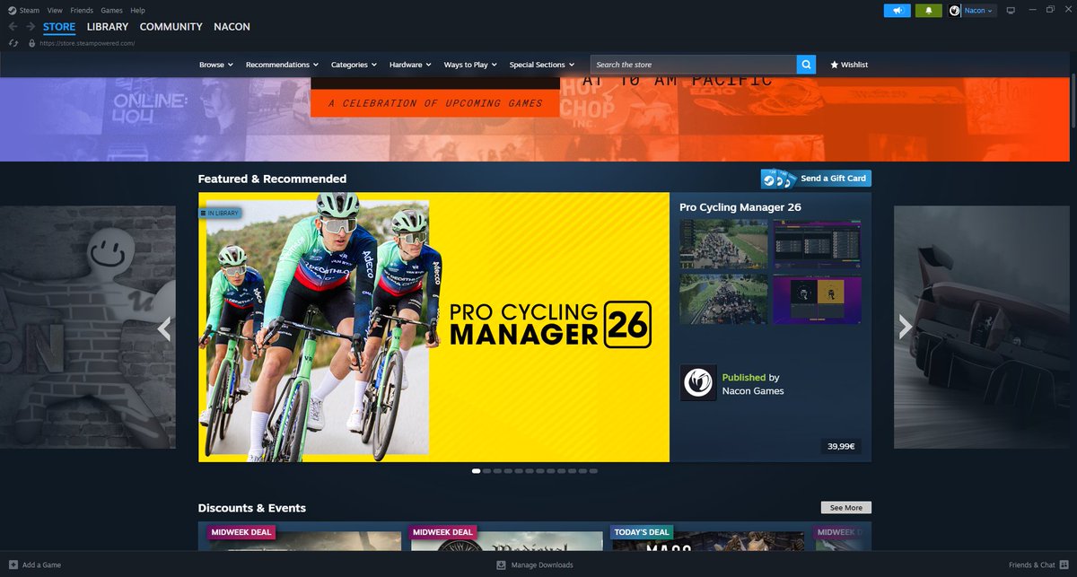
Task: Click the greyed previous capsule with the smiley figure
Action: coord(88,328)
